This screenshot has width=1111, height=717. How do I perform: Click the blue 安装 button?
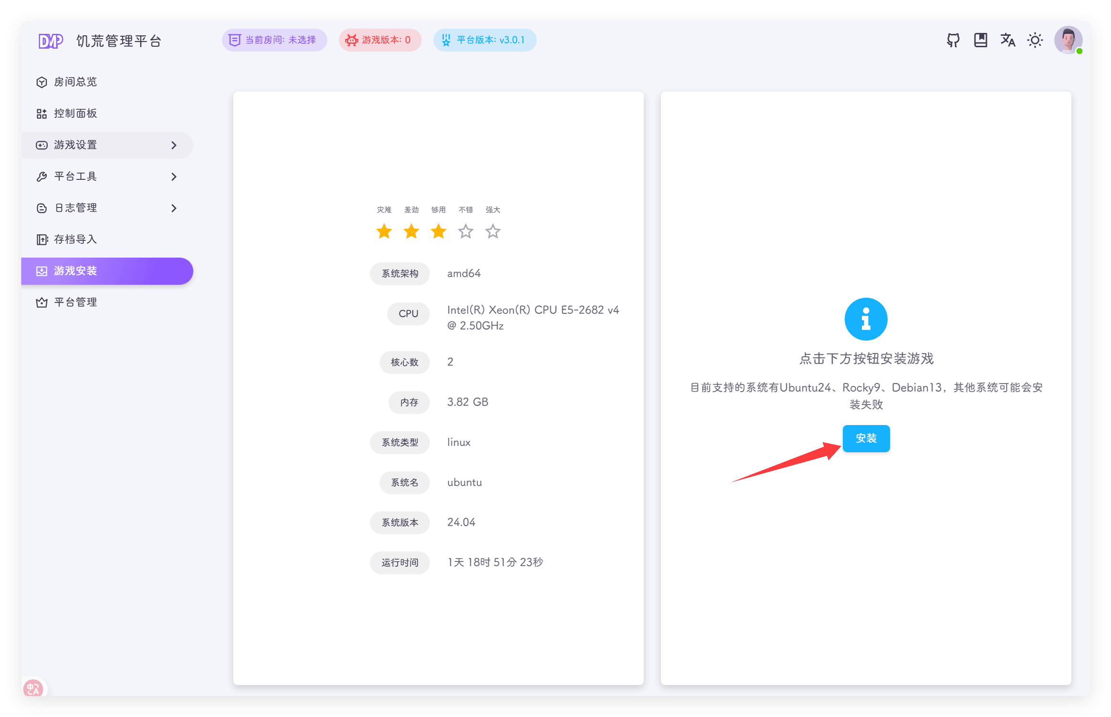point(866,438)
